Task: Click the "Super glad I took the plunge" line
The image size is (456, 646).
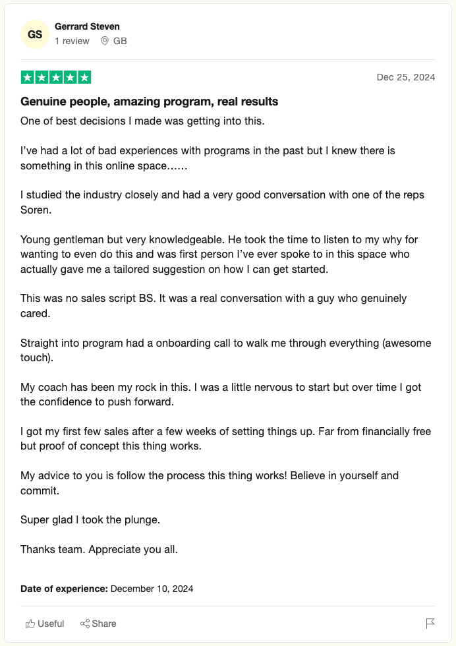Action: 90,519
